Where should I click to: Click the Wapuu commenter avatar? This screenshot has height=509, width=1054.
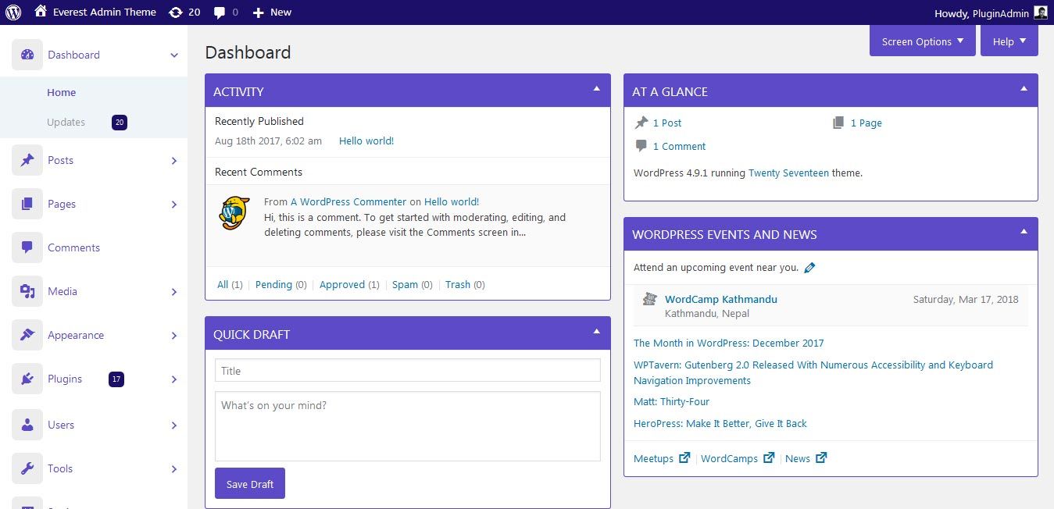(234, 213)
